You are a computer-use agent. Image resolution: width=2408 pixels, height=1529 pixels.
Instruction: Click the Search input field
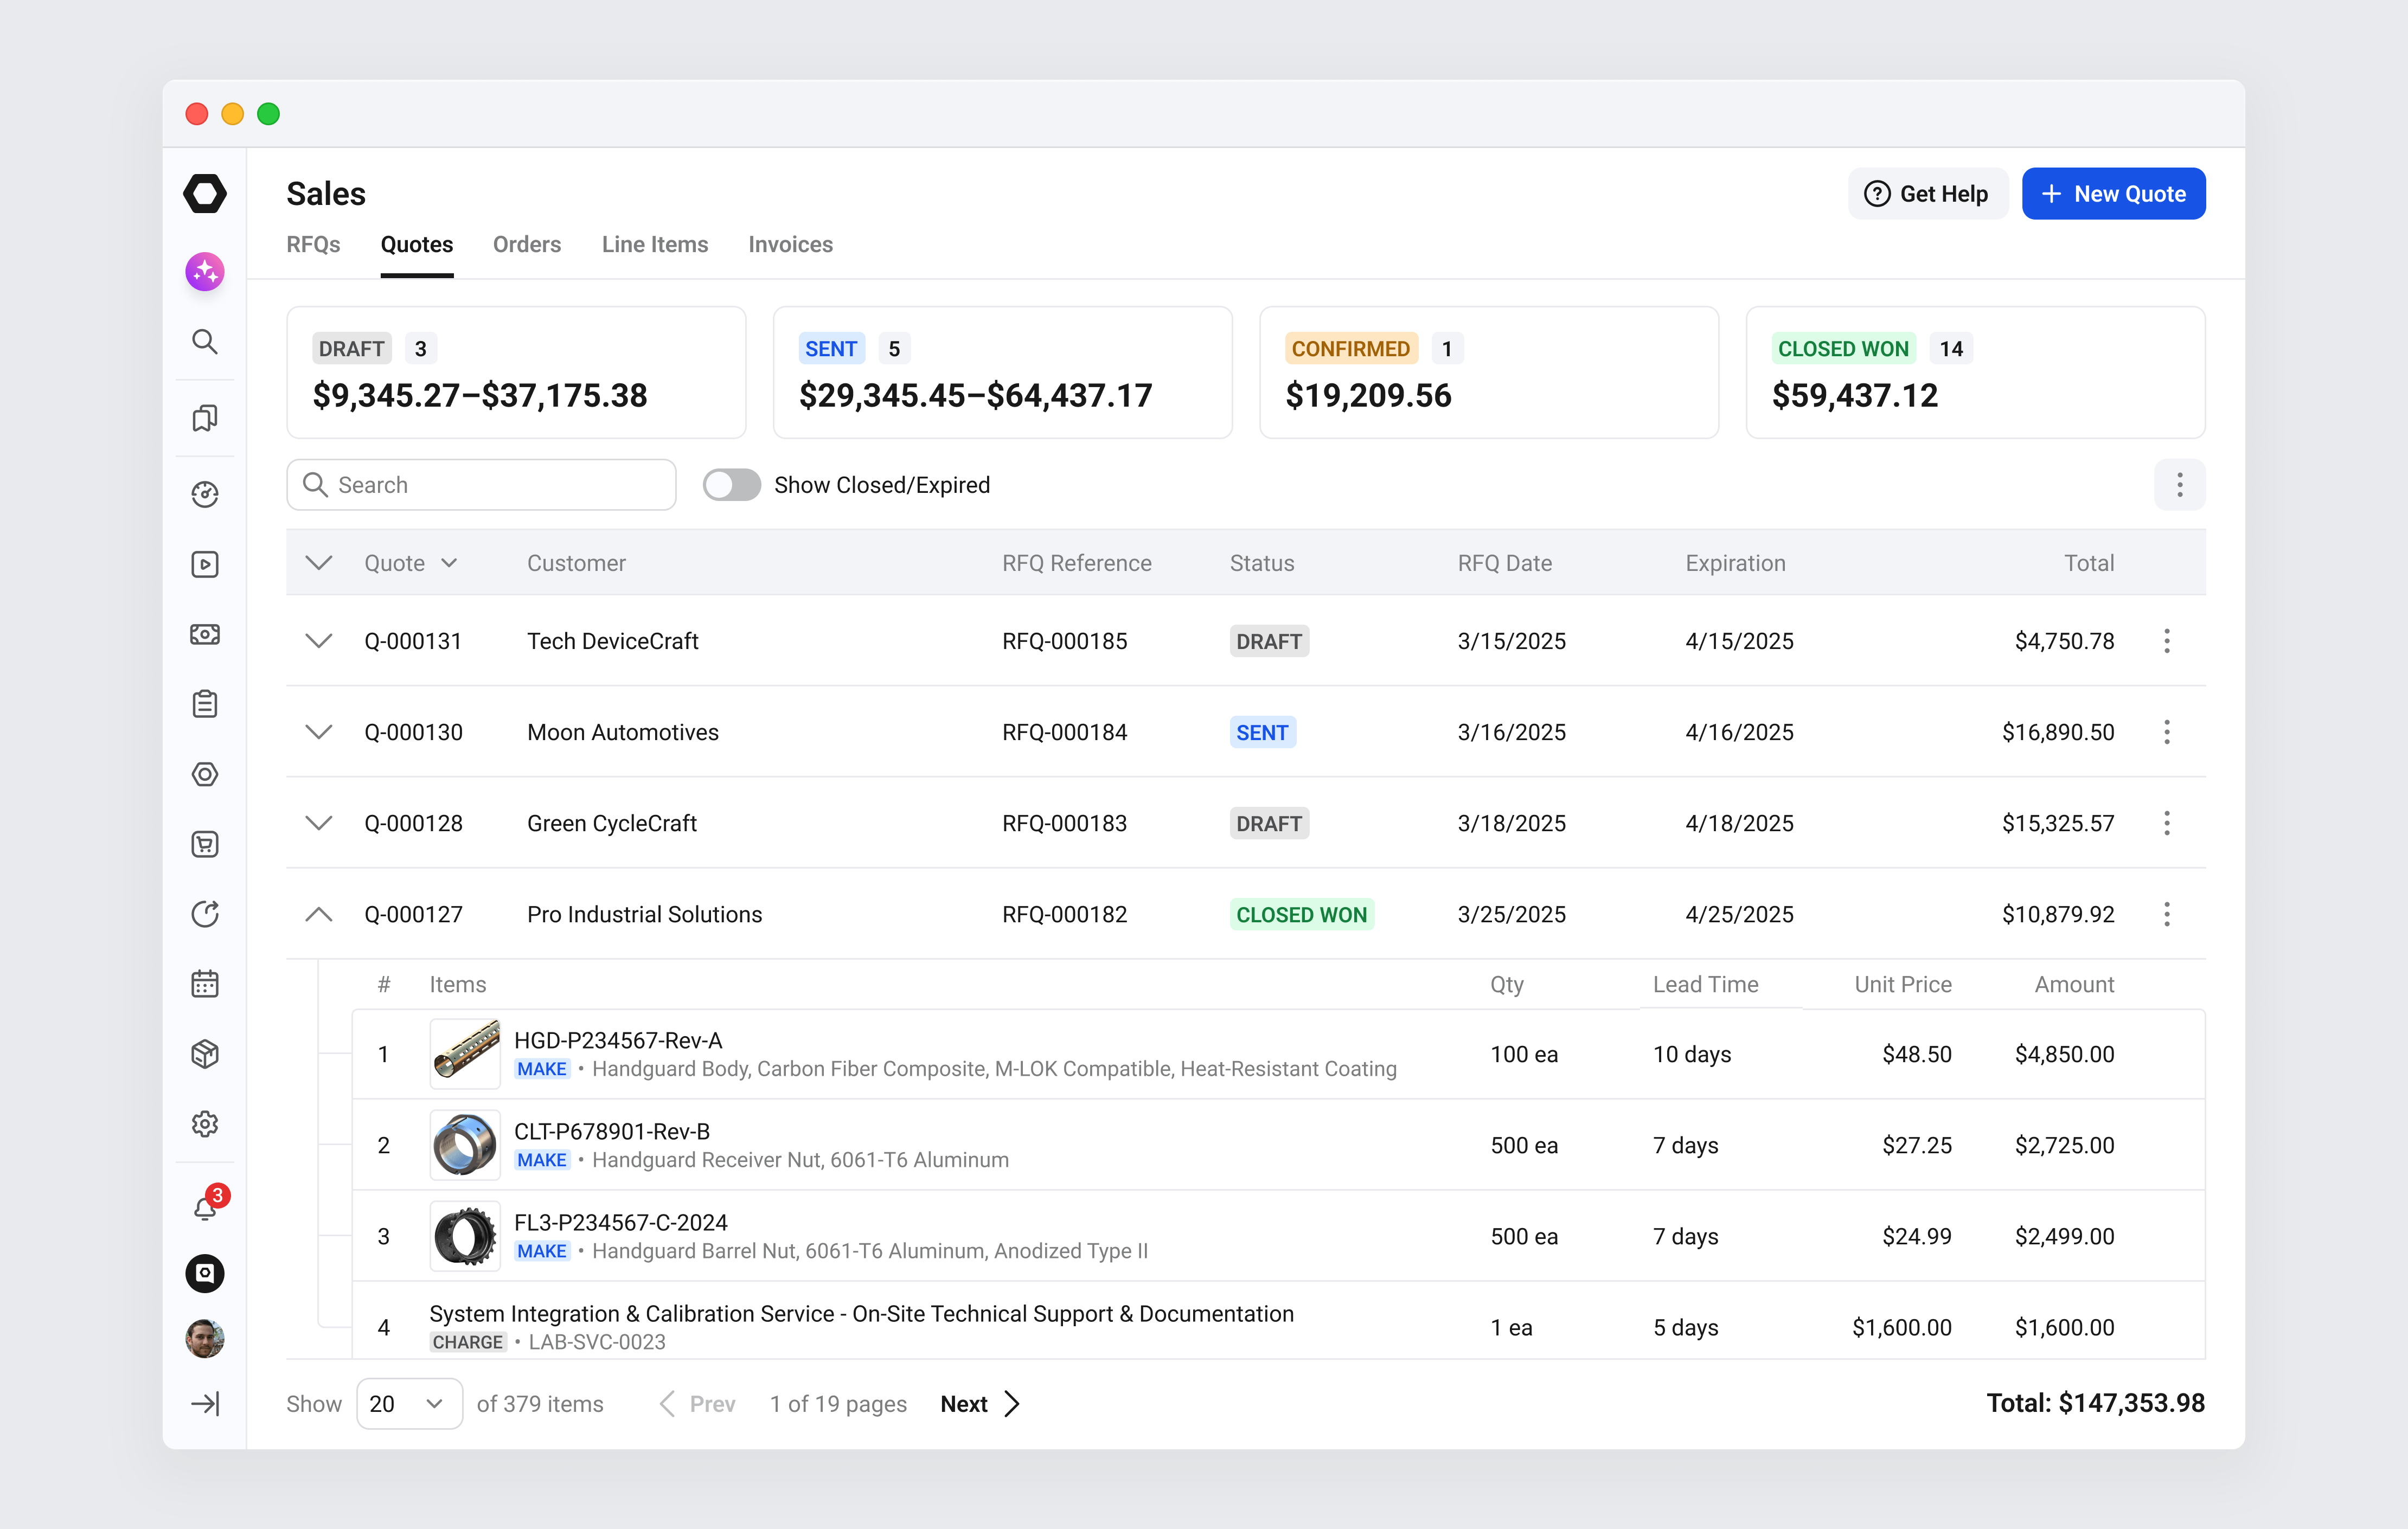point(481,485)
